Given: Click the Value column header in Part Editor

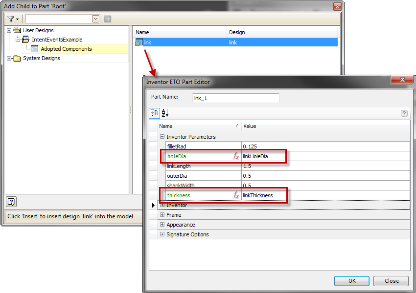Looking at the screenshot, I should [325, 126].
